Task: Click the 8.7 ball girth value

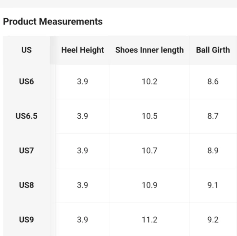Action: 213,116
